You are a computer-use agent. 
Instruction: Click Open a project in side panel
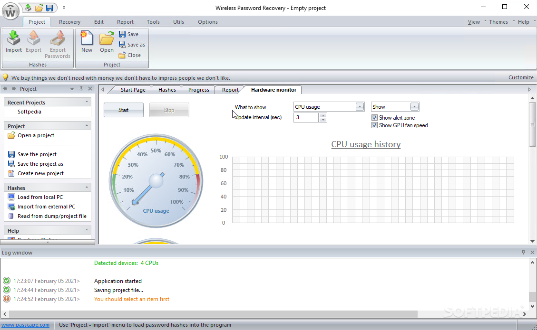click(31, 135)
